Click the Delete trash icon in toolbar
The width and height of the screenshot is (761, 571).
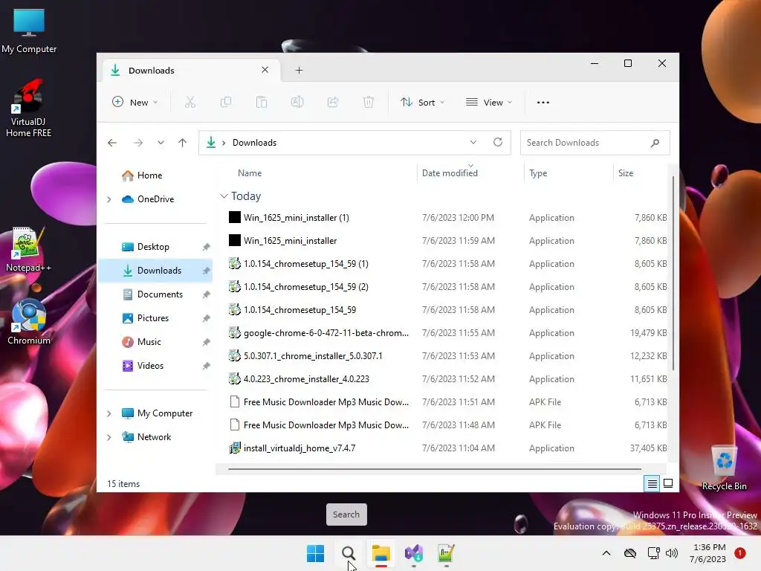click(x=369, y=102)
